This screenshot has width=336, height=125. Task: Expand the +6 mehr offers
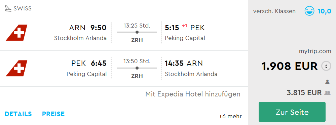pos(230,117)
